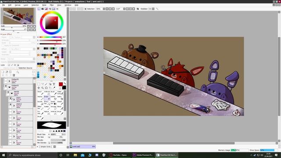Select the yeet.sai2 document tab
The height and width of the screenshot is (158, 281).
click(83, 147)
